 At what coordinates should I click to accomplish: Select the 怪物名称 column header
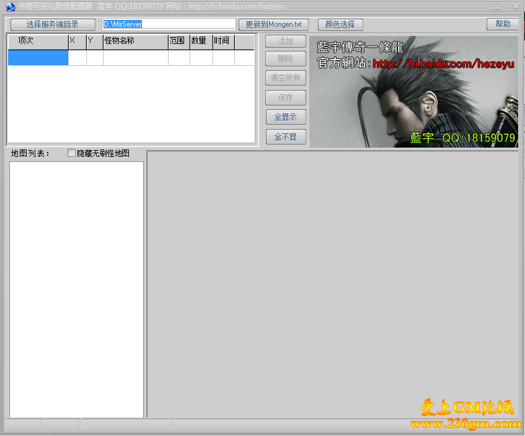(x=136, y=42)
